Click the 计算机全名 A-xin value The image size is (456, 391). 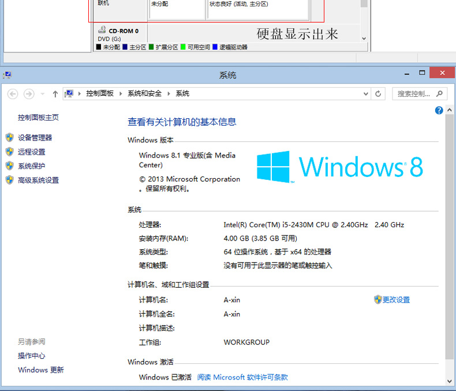coord(232,314)
